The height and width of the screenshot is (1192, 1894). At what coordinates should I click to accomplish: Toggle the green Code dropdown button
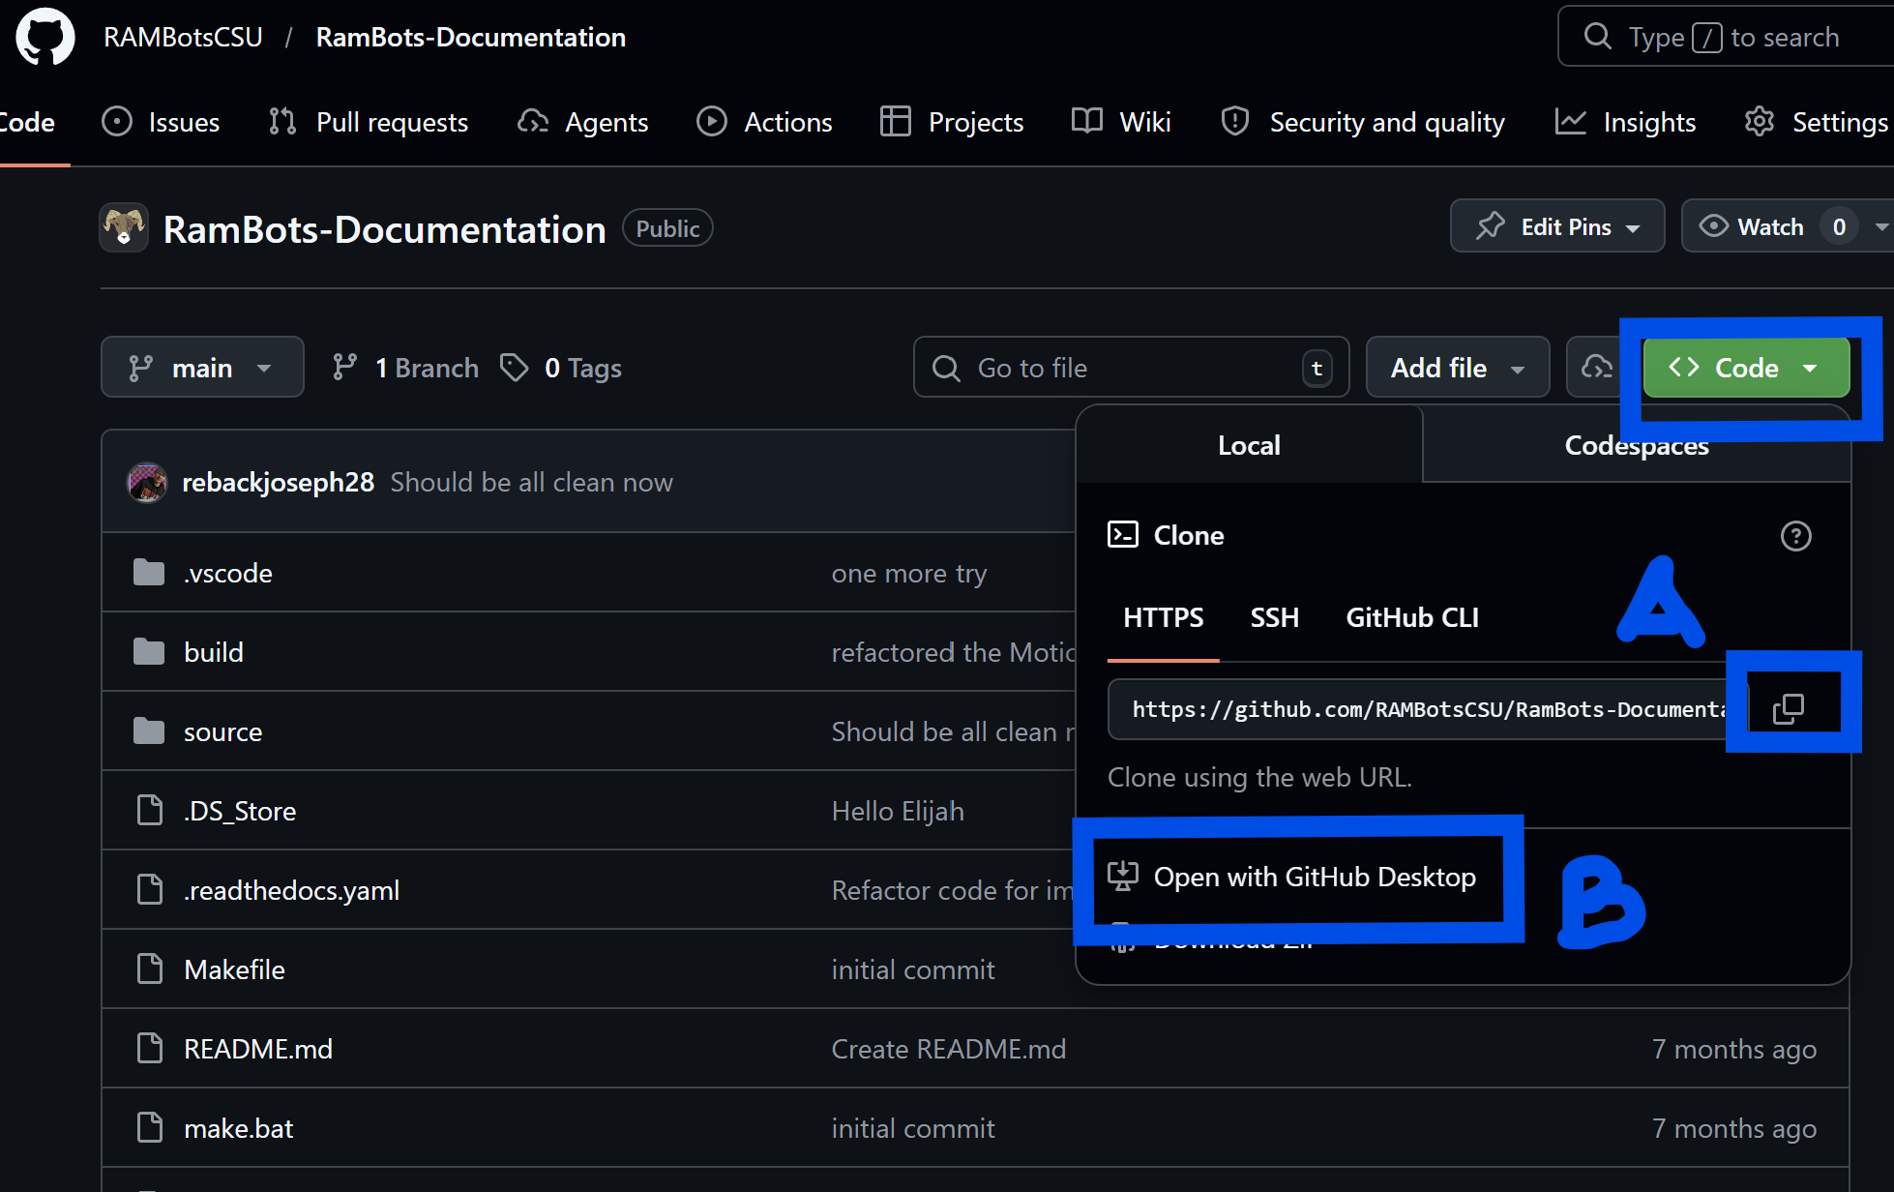point(1746,368)
